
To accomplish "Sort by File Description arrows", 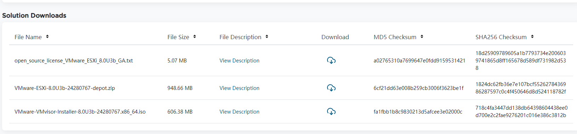I will pos(267,37).
